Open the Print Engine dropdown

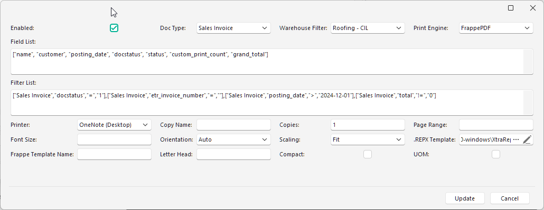coord(496,28)
